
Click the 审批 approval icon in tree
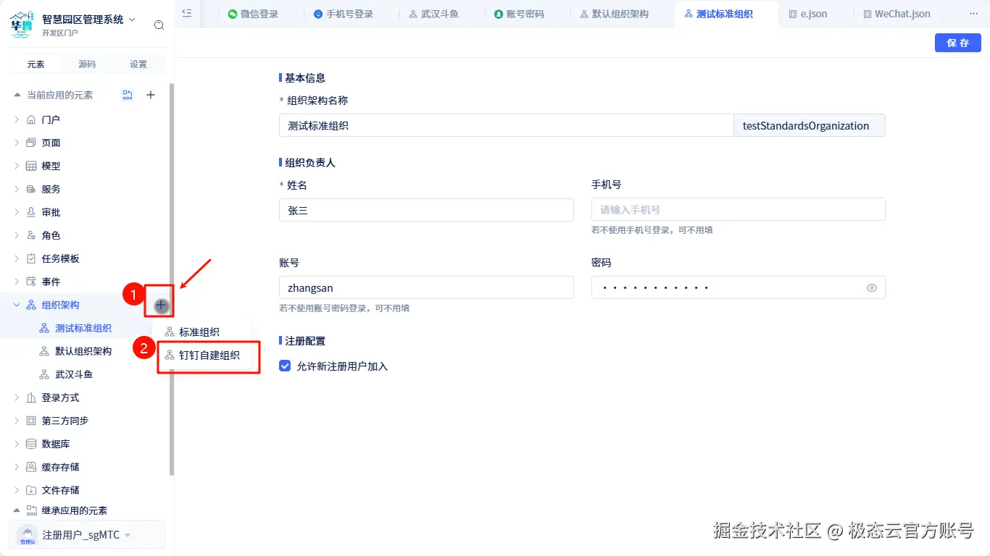pyautogui.click(x=31, y=212)
